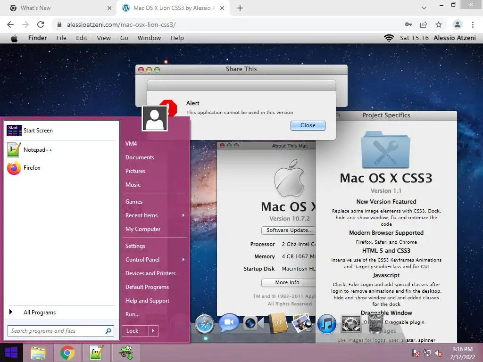Viewport: 483px width, 362px height.
Task: Launch FaceTime from the dock
Action: coord(229,322)
